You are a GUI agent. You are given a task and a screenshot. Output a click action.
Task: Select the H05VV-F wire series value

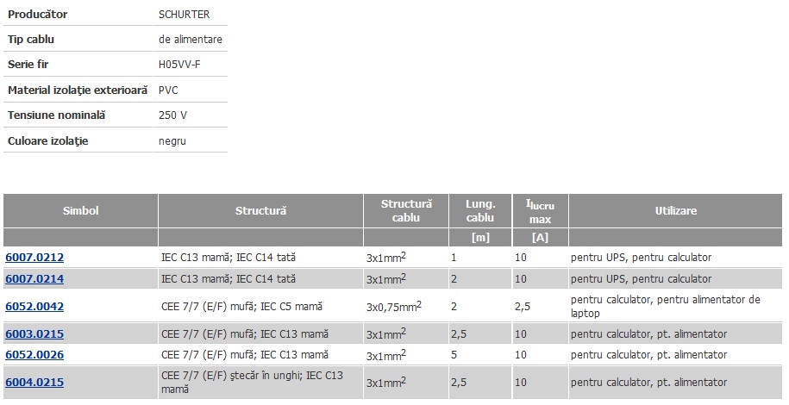179,65
